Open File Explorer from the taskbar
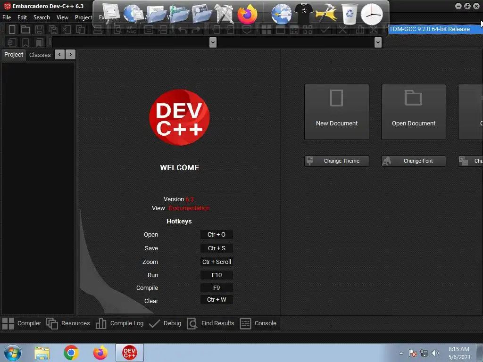 (x=42, y=353)
